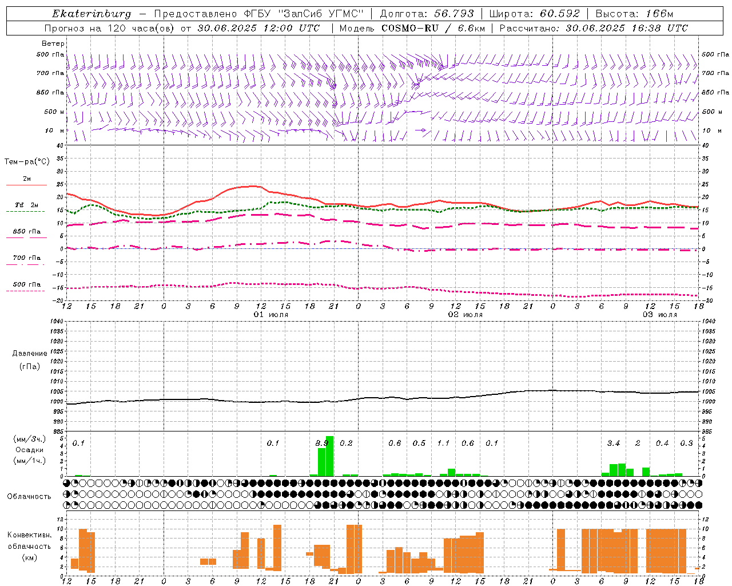Click the '01 июля' date label

pyautogui.click(x=271, y=315)
